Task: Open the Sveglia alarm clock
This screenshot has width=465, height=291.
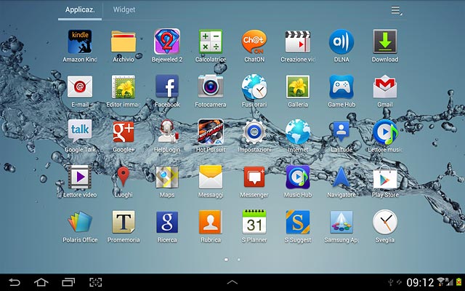Action: 385,222
